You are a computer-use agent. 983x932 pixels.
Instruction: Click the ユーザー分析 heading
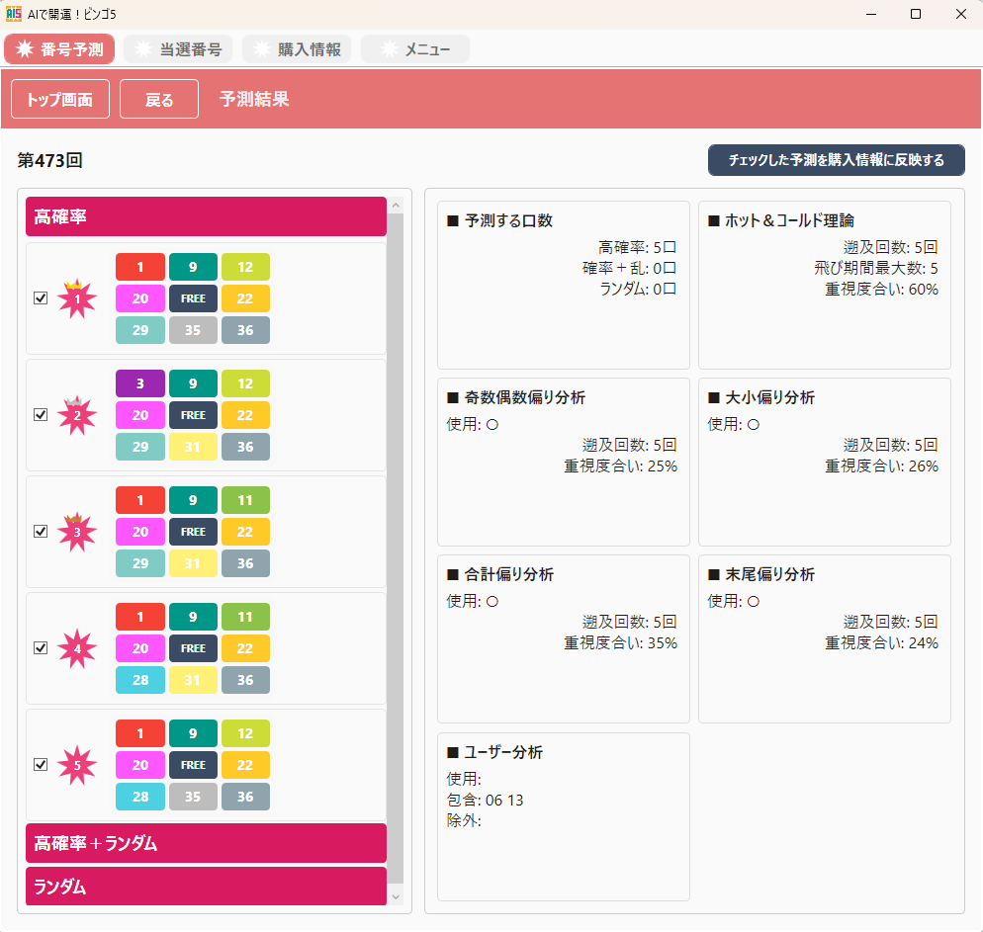pyautogui.click(x=494, y=752)
